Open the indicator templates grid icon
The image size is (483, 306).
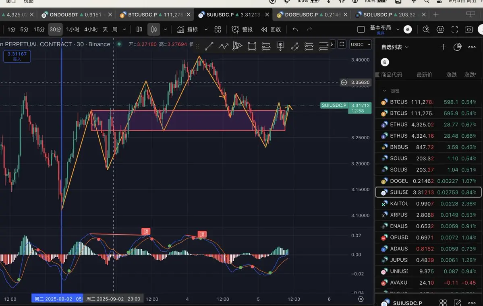click(218, 29)
